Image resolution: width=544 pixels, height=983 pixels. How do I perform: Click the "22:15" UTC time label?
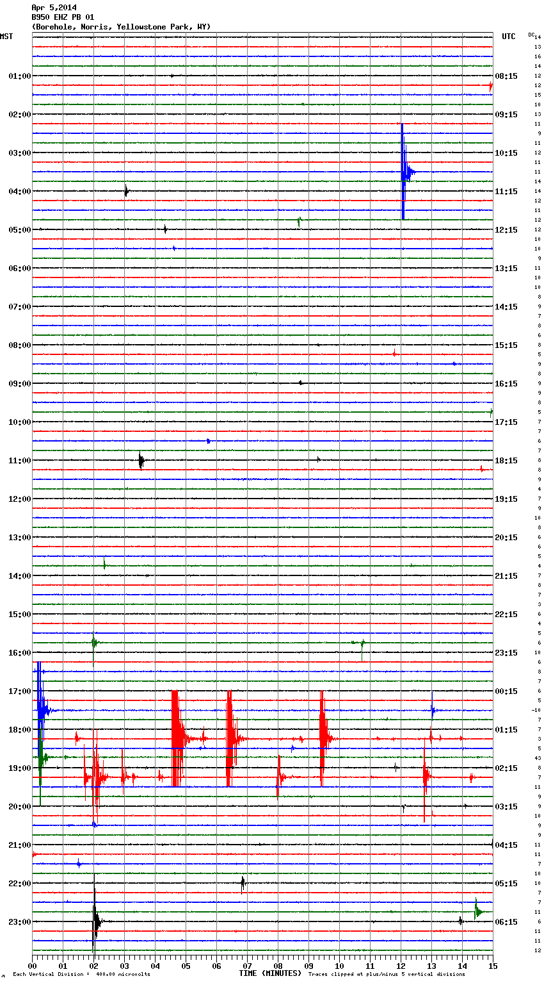coord(506,615)
